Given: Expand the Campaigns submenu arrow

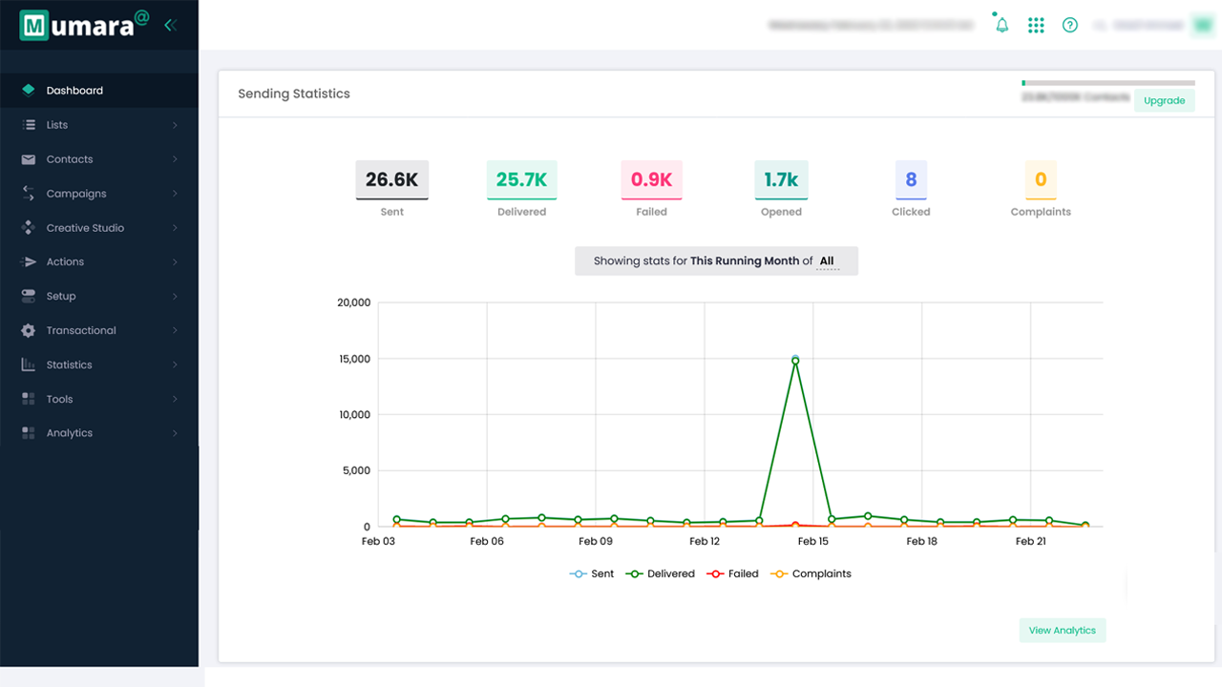Looking at the screenshot, I should pyautogui.click(x=175, y=194).
